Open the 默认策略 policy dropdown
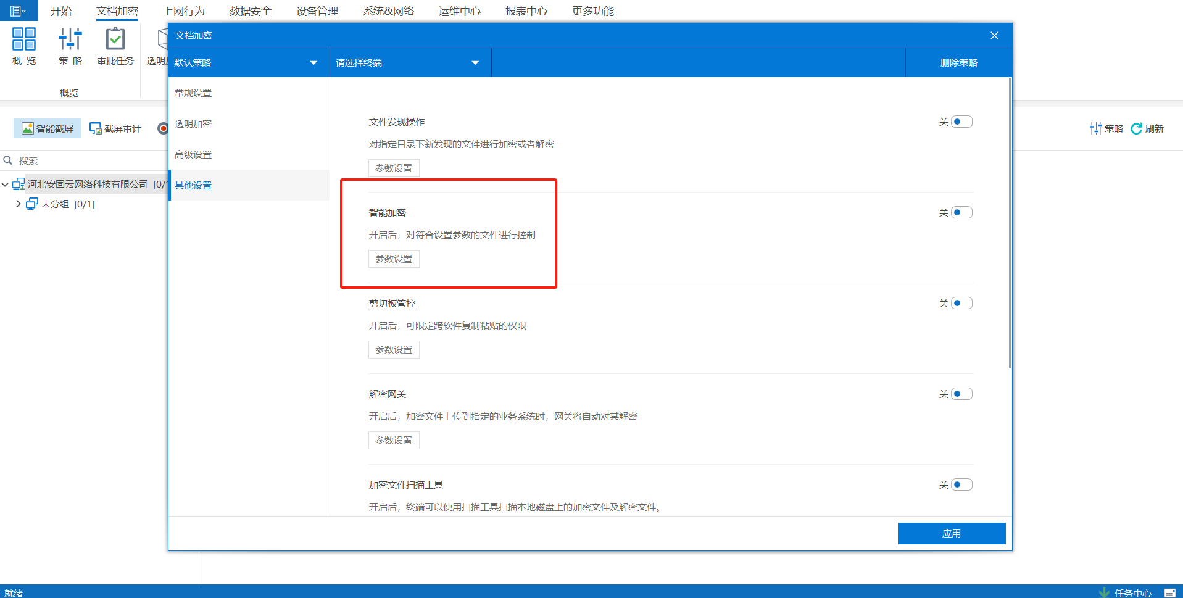The width and height of the screenshot is (1183, 598). (x=247, y=62)
